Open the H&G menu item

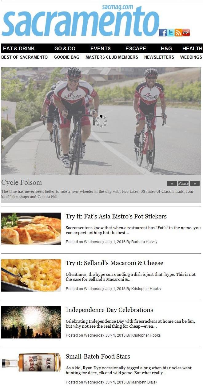166,48
